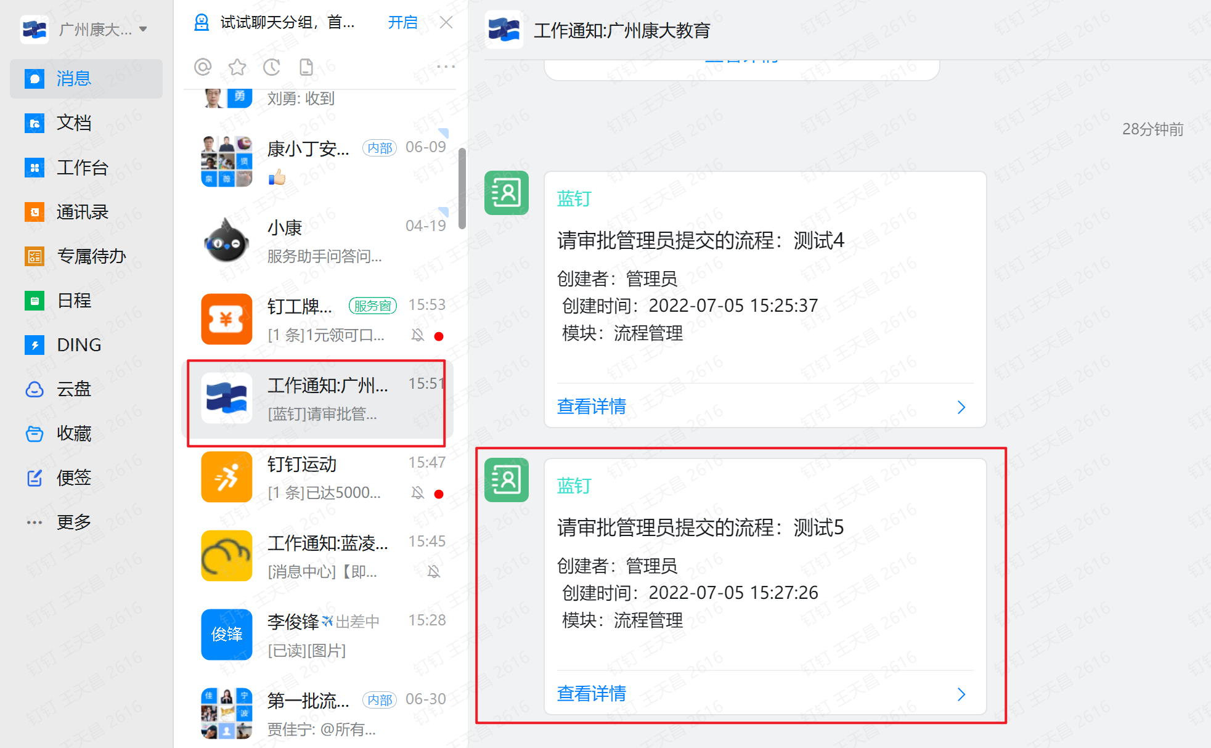This screenshot has height=748, width=1211.
Task: Click the clock history filter icon
Action: point(272,67)
